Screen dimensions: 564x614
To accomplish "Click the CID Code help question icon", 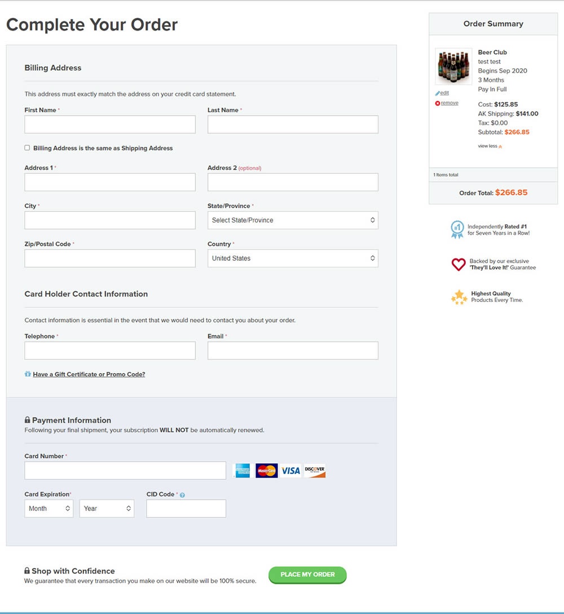I will coord(182,495).
